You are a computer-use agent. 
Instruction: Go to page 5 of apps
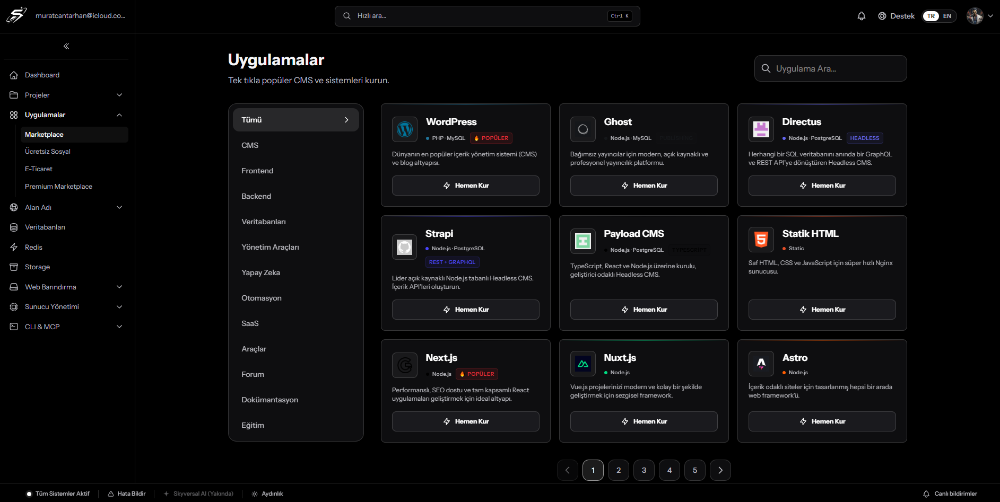[x=695, y=470]
